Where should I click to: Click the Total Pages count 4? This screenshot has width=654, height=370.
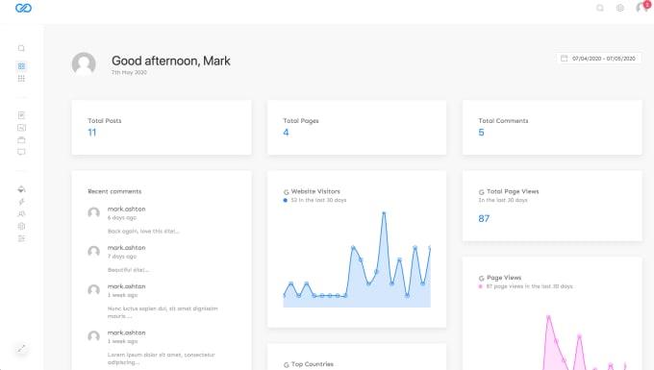tap(286, 133)
